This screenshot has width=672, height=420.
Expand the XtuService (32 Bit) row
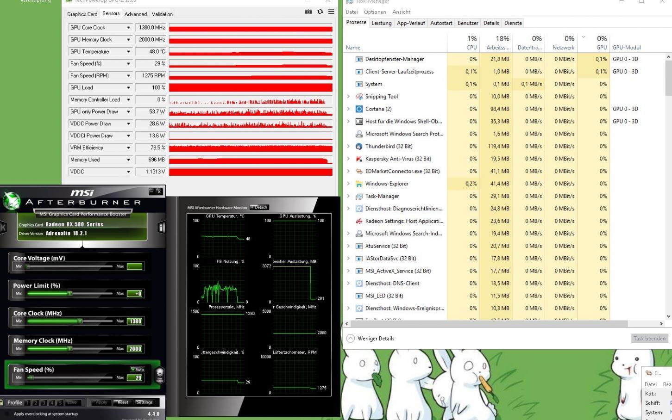(348, 246)
